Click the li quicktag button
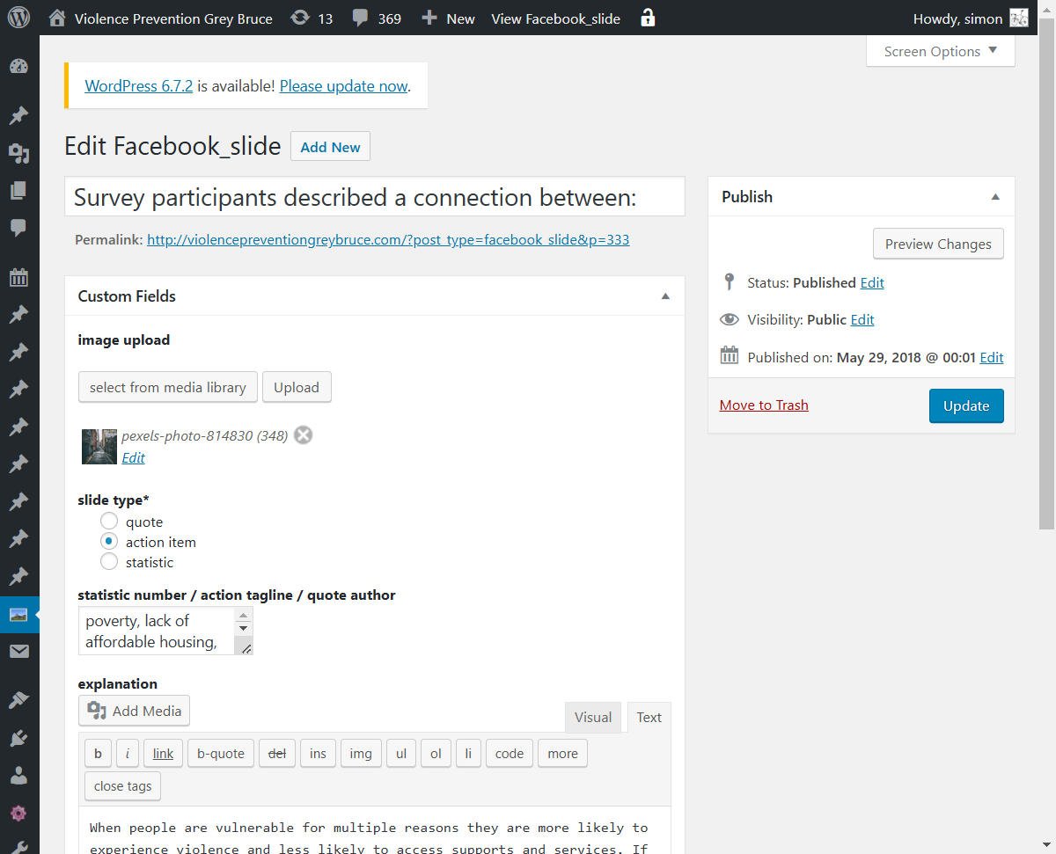 pos(468,753)
